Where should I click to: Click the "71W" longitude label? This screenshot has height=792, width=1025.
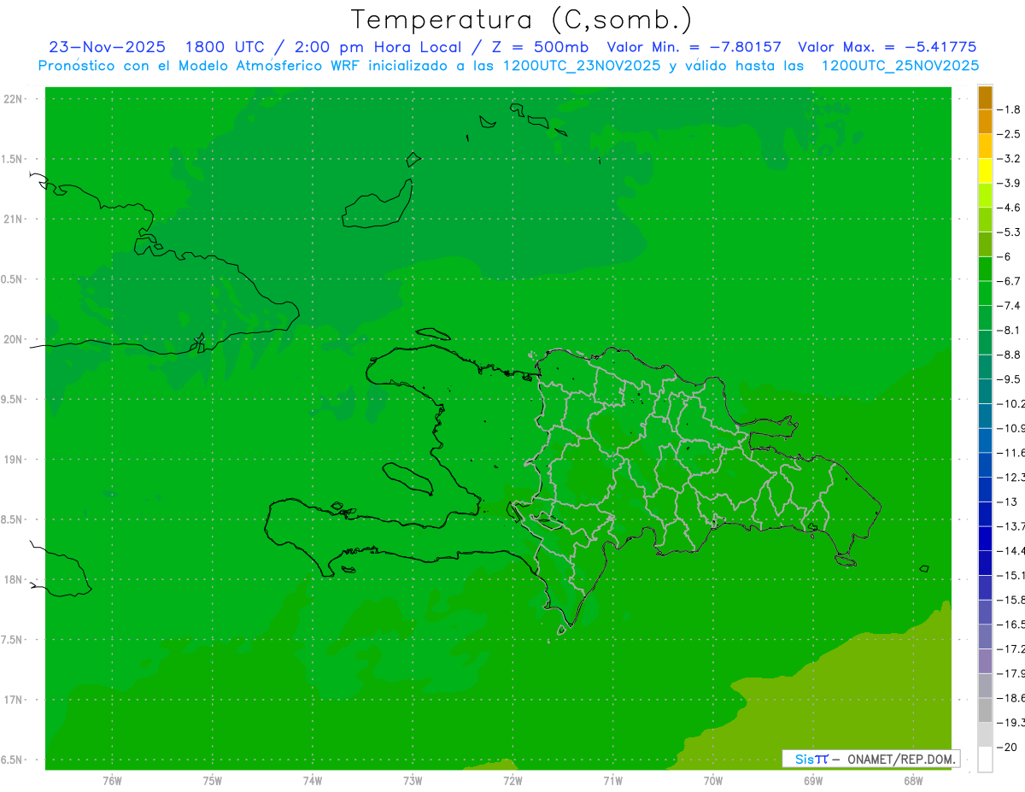[x=612, y=781]
